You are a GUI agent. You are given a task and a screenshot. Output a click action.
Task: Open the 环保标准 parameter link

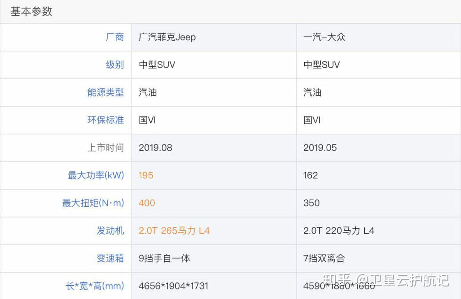(105, 120)
